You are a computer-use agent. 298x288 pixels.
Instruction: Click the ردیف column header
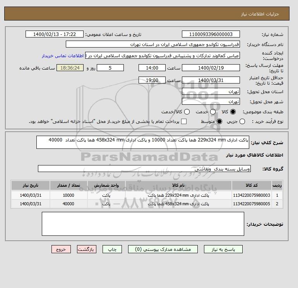pyautogui.click(x=277, y=185)
